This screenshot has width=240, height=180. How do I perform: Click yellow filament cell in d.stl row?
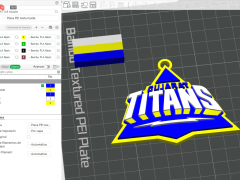pyautogui.click(x=50, y=90)
